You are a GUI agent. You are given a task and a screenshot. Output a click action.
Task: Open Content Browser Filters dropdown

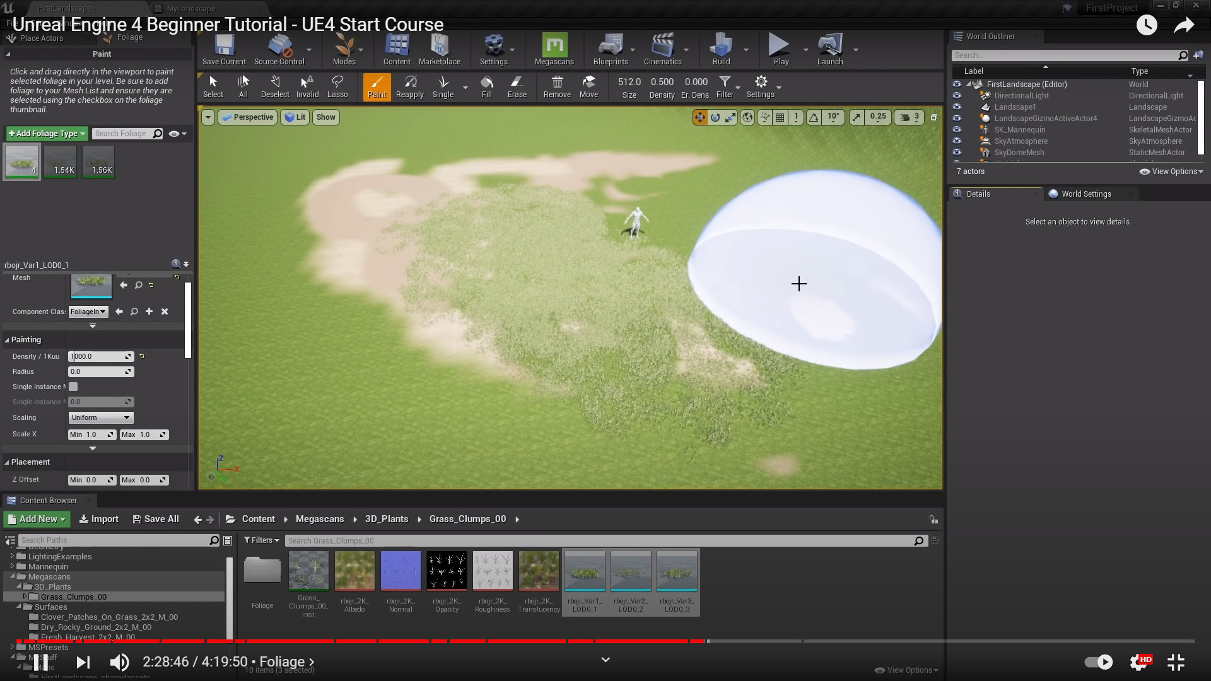click(x=261, y=540)
